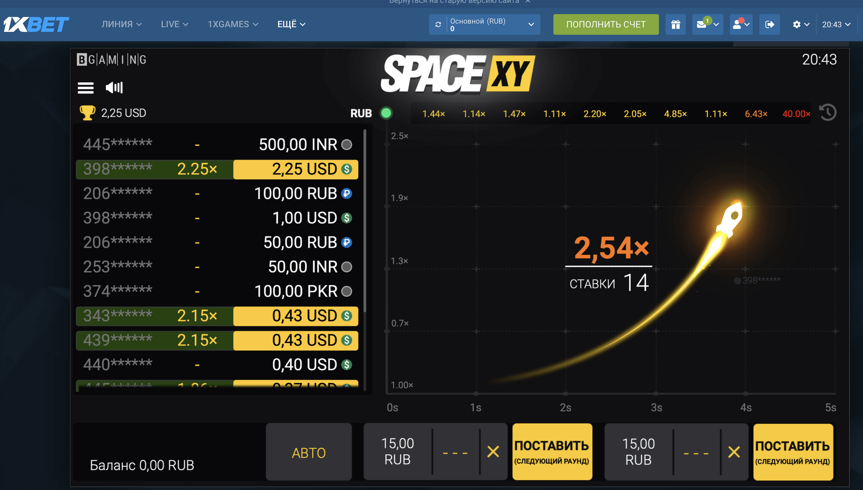Expand the Основной (RUB) account dropdown
This screenshot has width=863, height=490.
531,24
